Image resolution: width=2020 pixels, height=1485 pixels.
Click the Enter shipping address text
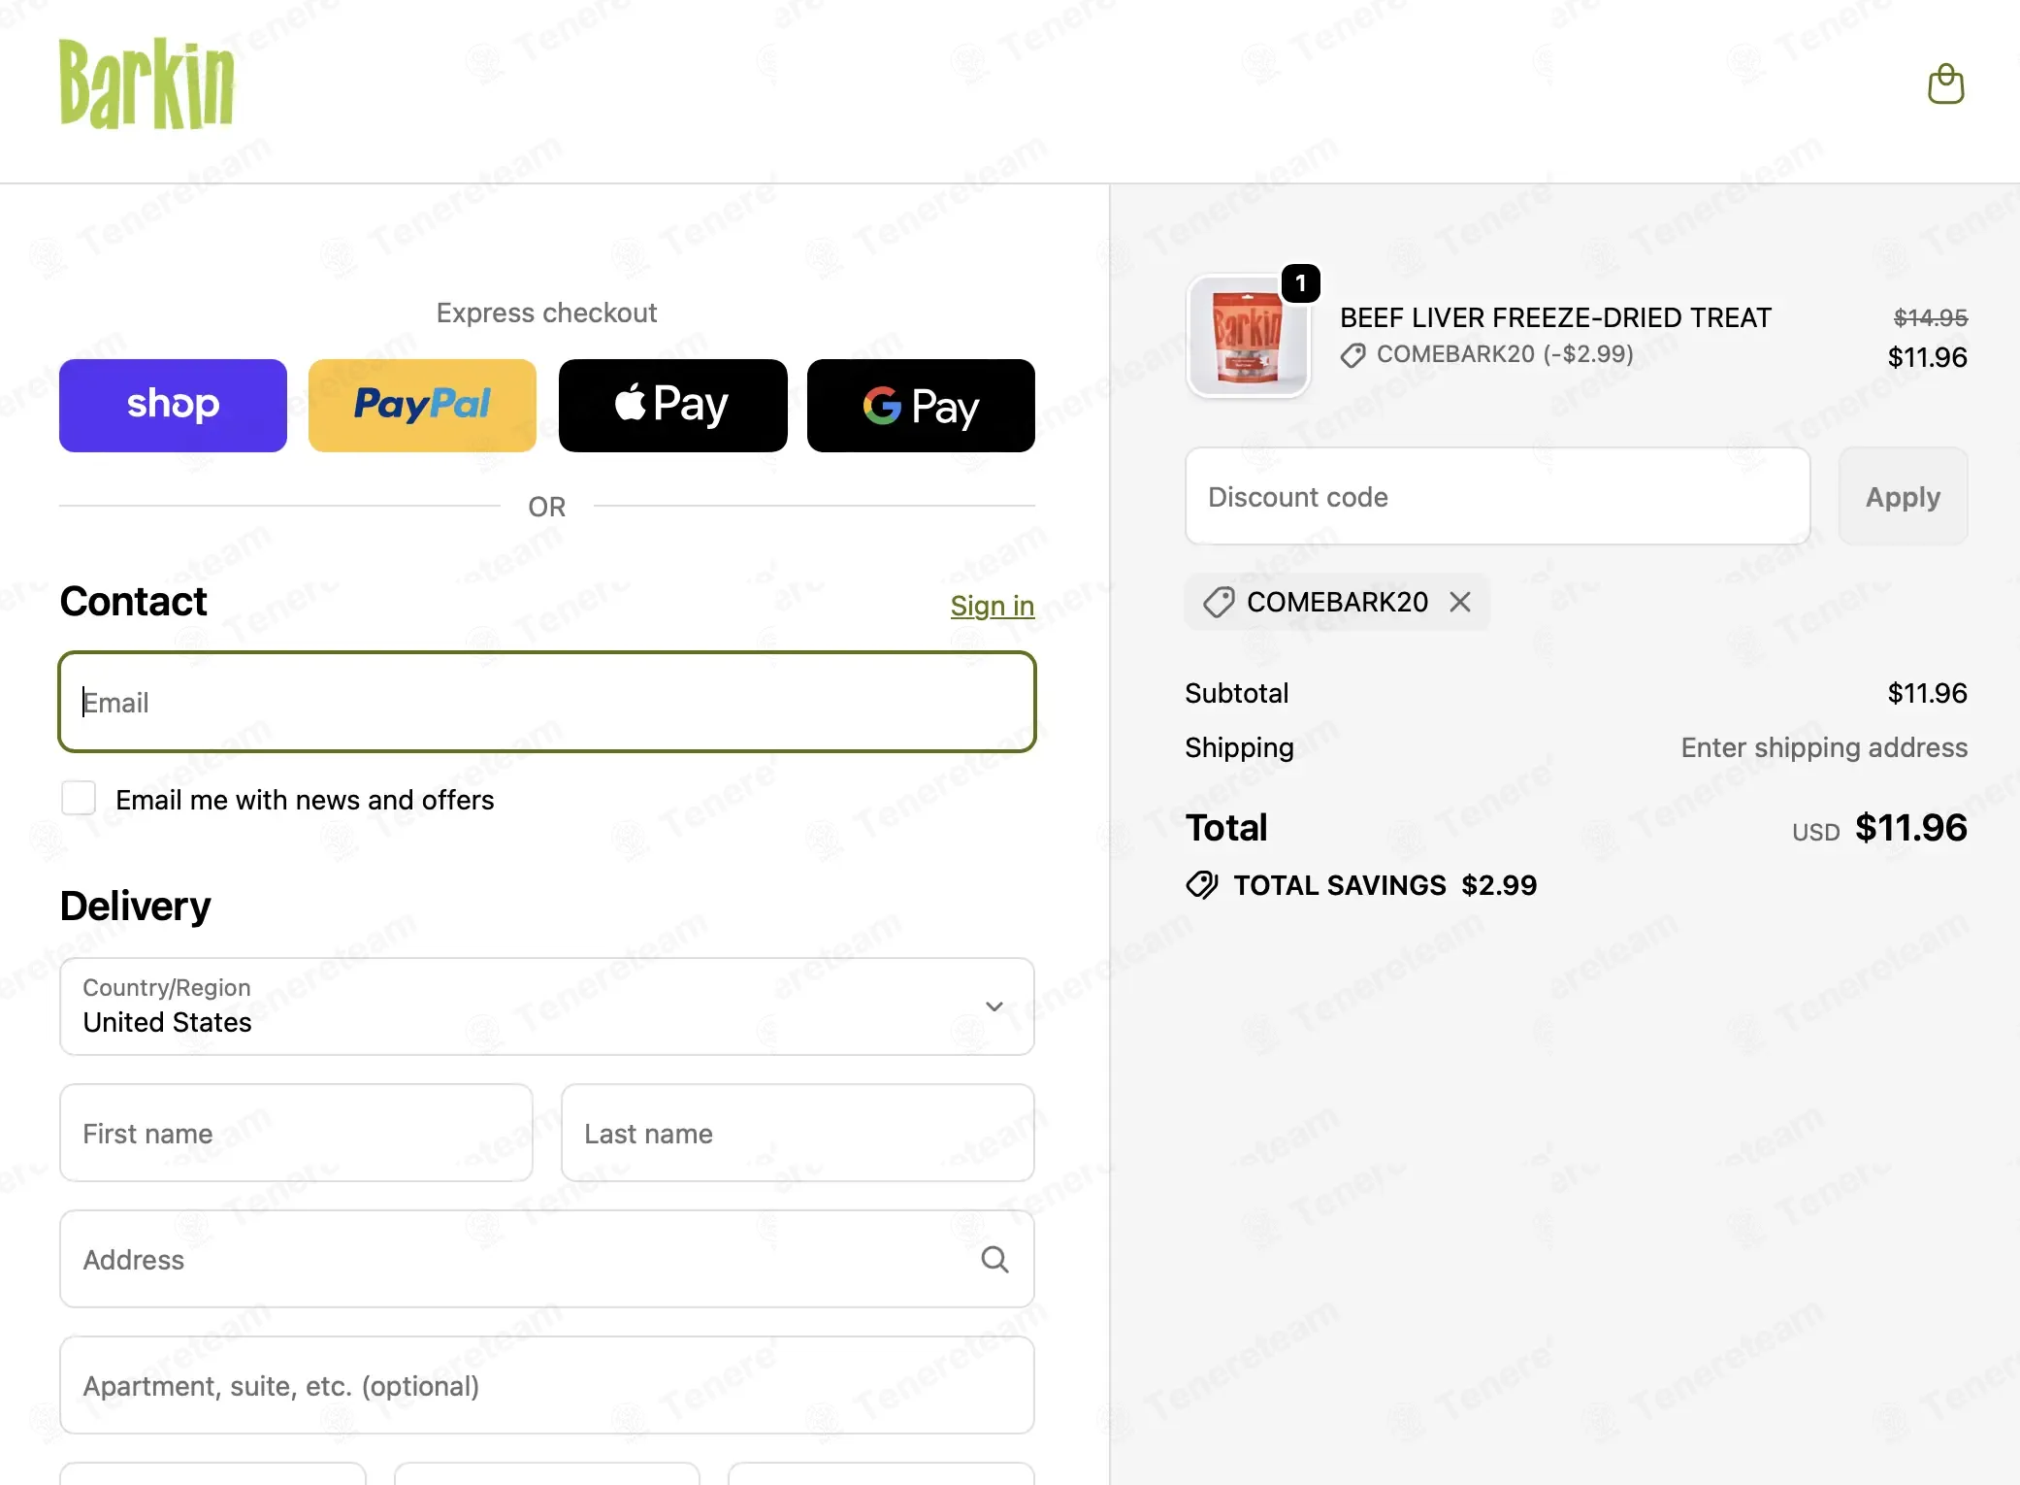pos(1824,747)
